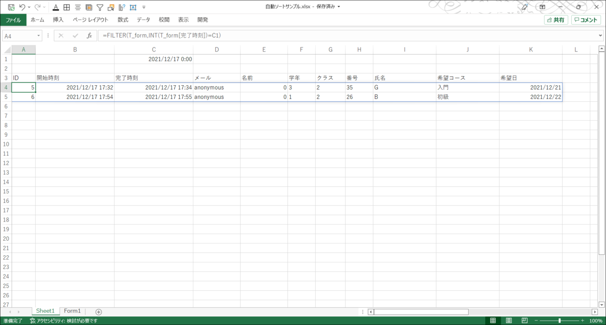Viewport: 606px width, 325px height.
Task: Open the Customize Quick Access Toolbar chevron
Action: pyautogui.click(x=144, y=7)
